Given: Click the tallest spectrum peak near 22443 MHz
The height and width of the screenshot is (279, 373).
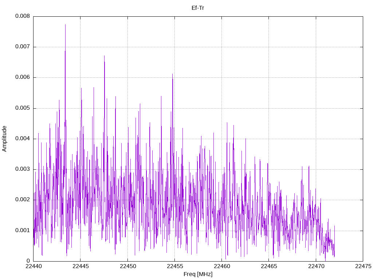Looking at the screenshot, I should [x=65, y=25].
